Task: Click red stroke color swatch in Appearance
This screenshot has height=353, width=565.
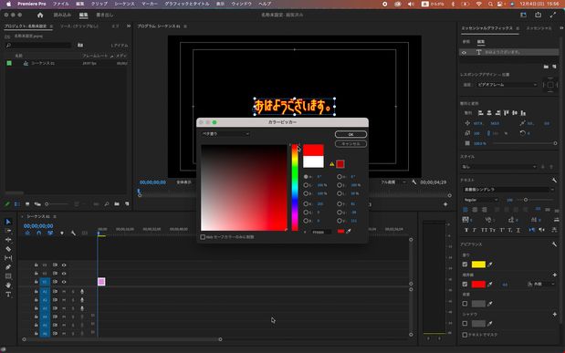Action: (478, 285)
